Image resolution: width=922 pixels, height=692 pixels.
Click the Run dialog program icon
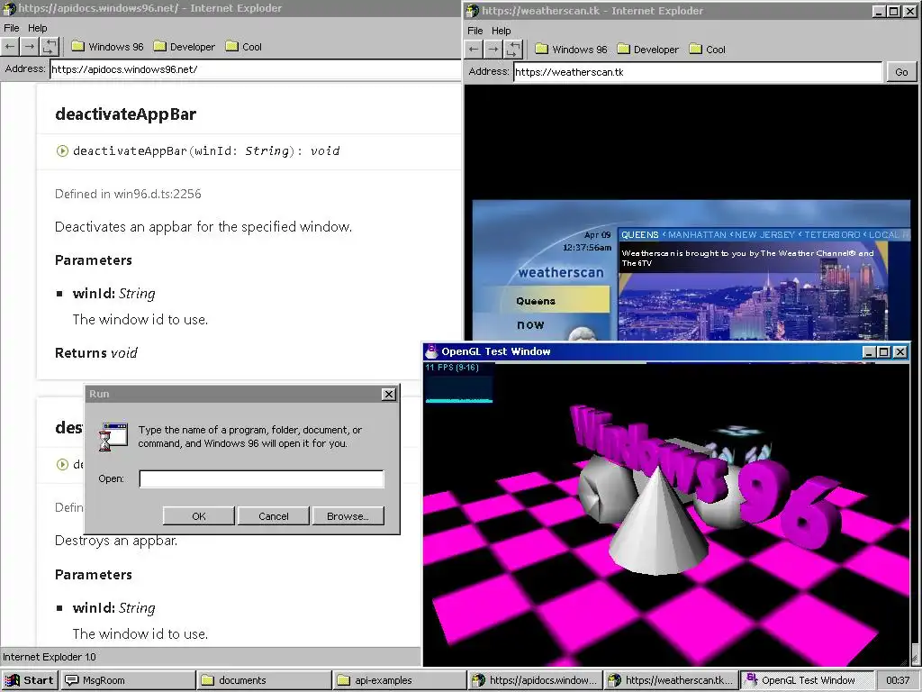coord(113,437)
